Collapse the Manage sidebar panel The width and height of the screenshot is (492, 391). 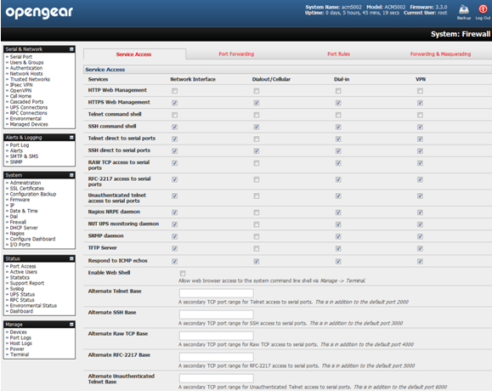[71, 325]
